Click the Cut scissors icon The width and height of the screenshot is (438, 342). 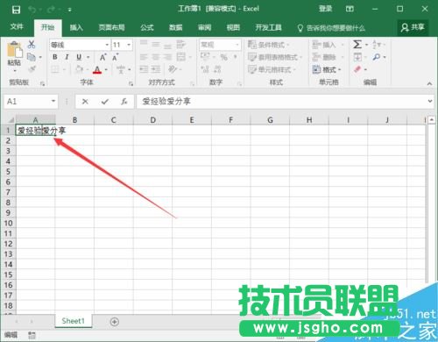tap(32, 45)
